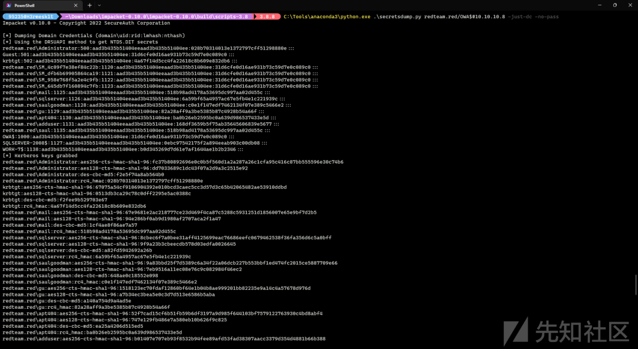Click the apt404 rc4_hmac key line
This screenshot has width=638, height=349.
tap(92, 332)
